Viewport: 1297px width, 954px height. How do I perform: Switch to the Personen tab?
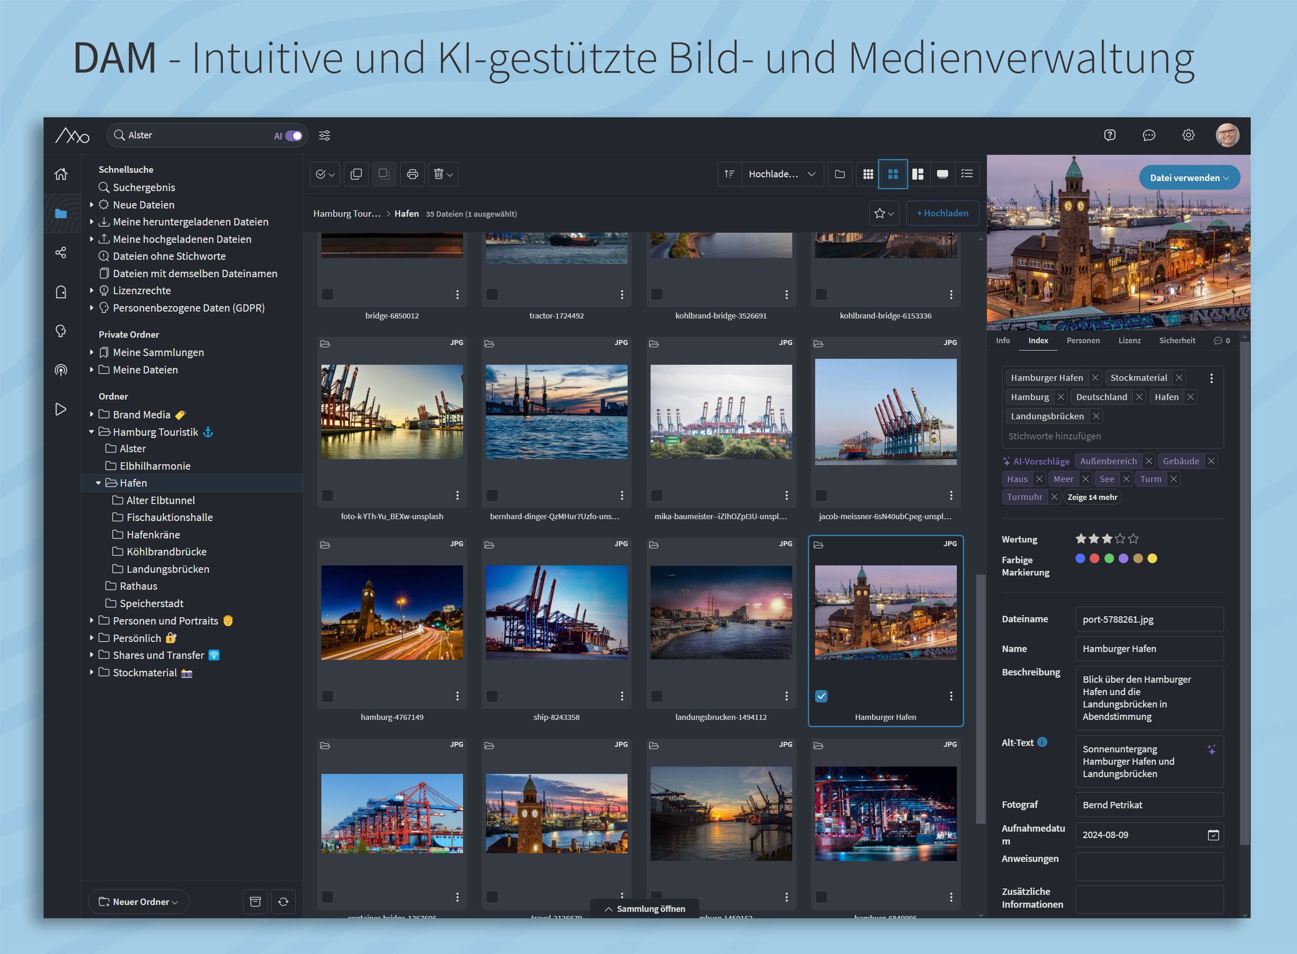1082,341
